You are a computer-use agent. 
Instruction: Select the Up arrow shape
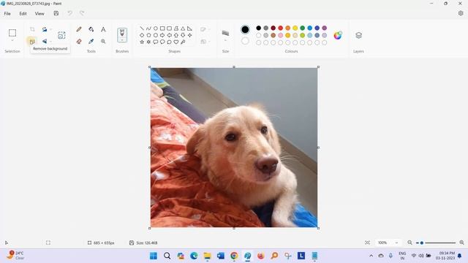176,35
